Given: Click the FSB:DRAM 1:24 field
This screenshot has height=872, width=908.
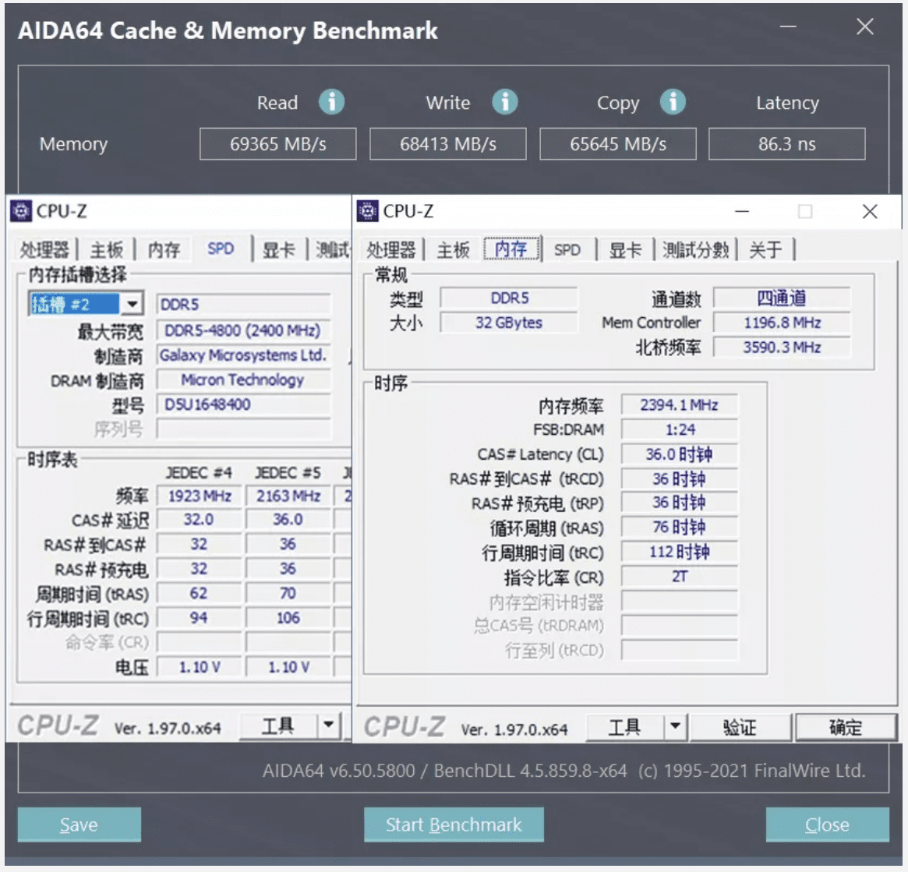Looking at the screenshot, I should [x=680, y=429].
